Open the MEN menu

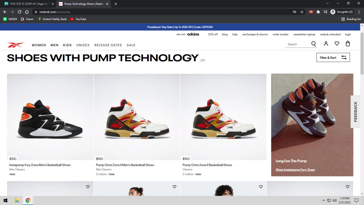(x=55, y=45)
